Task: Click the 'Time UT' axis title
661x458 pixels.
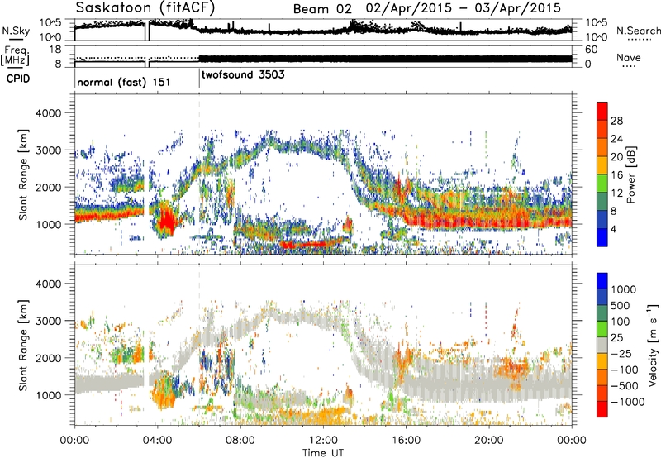Action: (x=323, y=453)
